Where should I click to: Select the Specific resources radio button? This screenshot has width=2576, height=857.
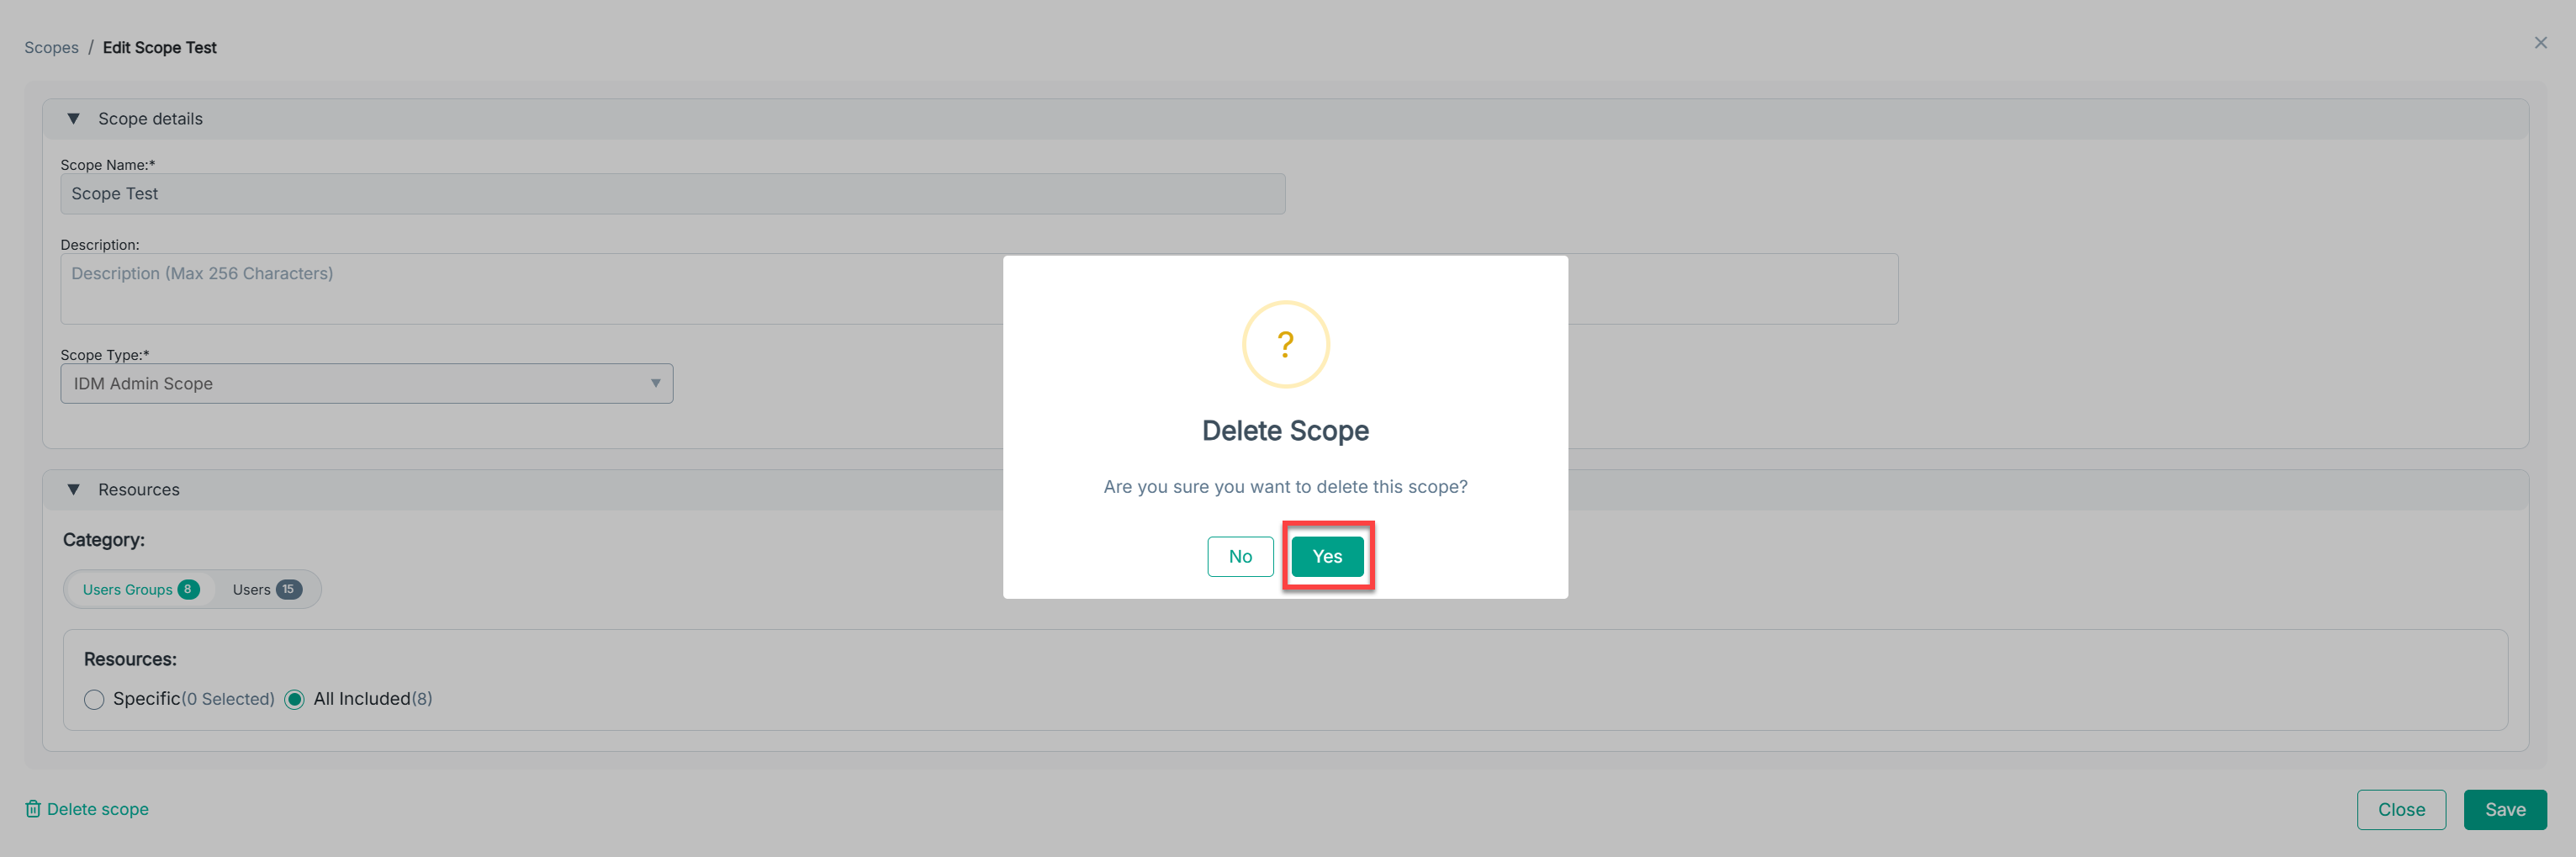pyautogui.click(x=94, y=699)
